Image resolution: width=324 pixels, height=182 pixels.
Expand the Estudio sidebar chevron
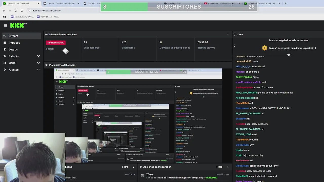(38, 56)
